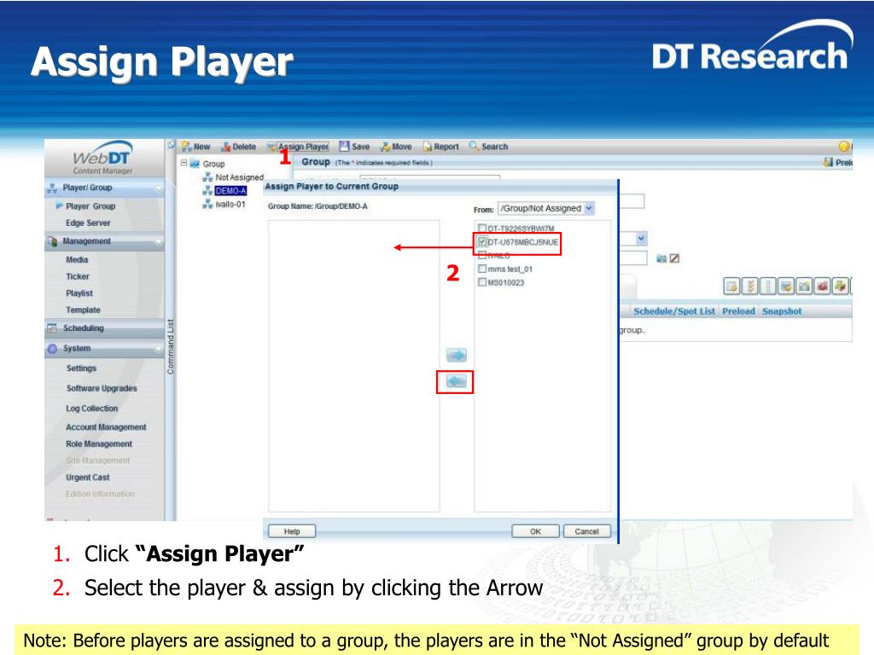874x655 pixels.
Task: Click the Move toolbar button
Action: click(396, 147)
